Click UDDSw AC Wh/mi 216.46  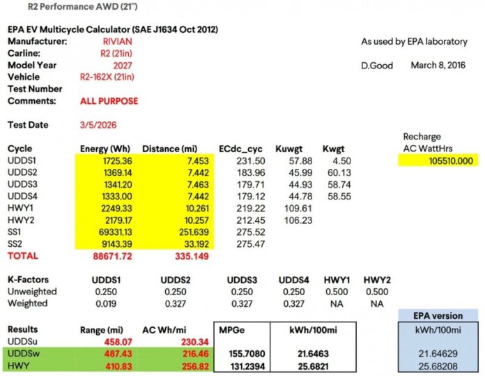coord(196,354)
